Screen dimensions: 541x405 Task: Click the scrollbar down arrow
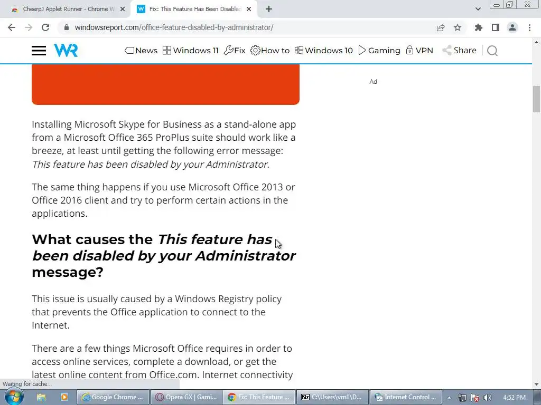point(536,384)
